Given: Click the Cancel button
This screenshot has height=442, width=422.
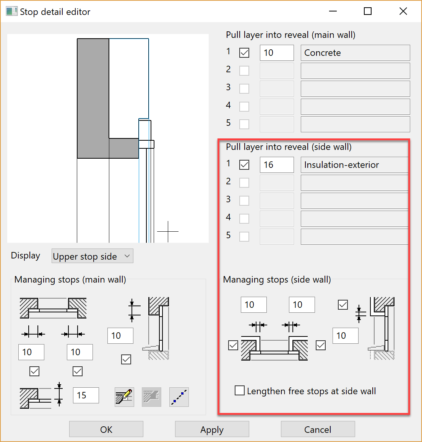Looking at the screenshot, I should click(x=318, y=429).
